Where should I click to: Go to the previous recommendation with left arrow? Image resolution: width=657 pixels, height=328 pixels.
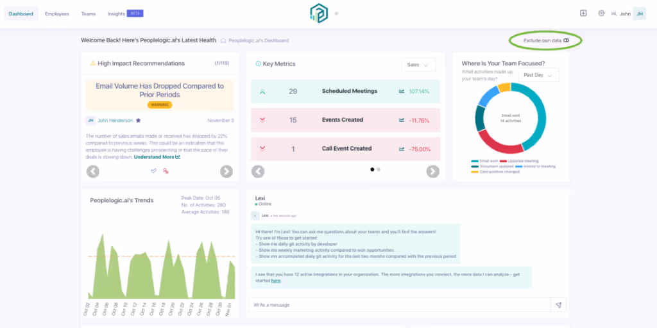93,172
